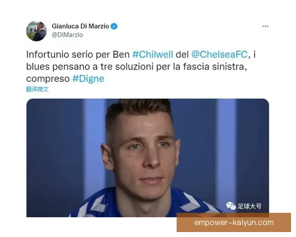Click the word 'compreso' in the tweet
Viewport: 296px width, 237px height.
[x=48, y=79]
